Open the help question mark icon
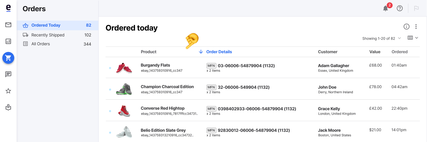The height and width of the screenshot is (142, 427). point(400,8)
